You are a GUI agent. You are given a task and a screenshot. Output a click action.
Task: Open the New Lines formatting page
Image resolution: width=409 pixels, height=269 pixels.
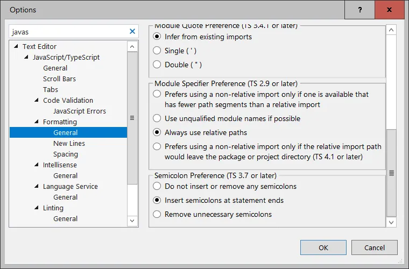coord(69,144)
